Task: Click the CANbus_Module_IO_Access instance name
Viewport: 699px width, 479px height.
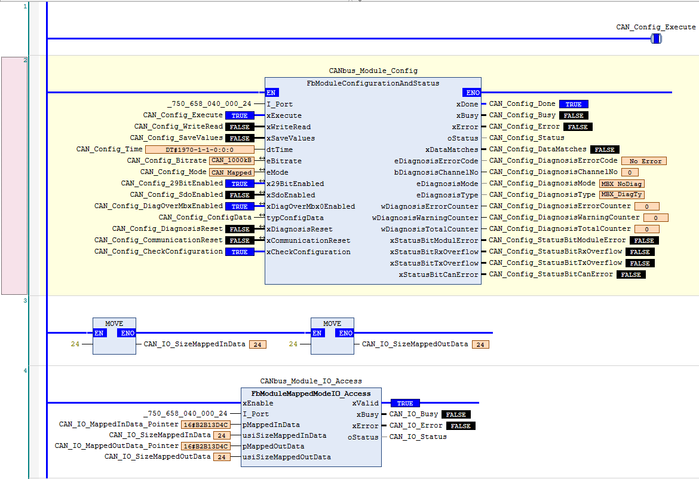Action: [x=311, y=381]
